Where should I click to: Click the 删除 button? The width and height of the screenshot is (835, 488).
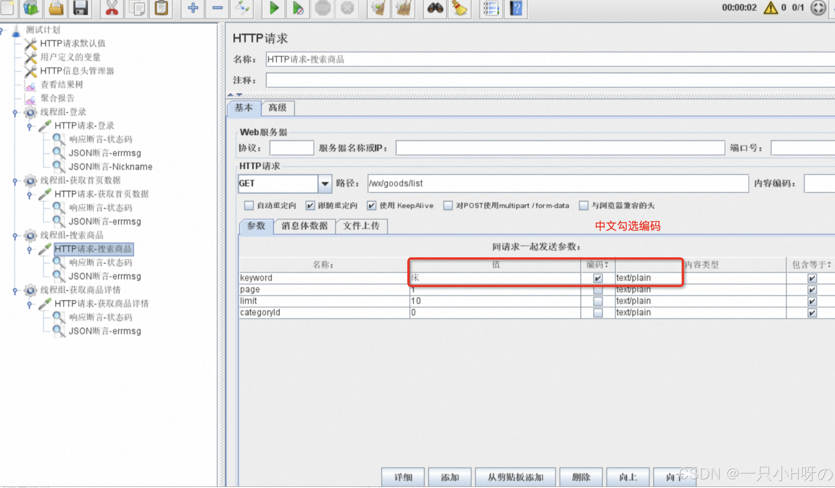581,477
